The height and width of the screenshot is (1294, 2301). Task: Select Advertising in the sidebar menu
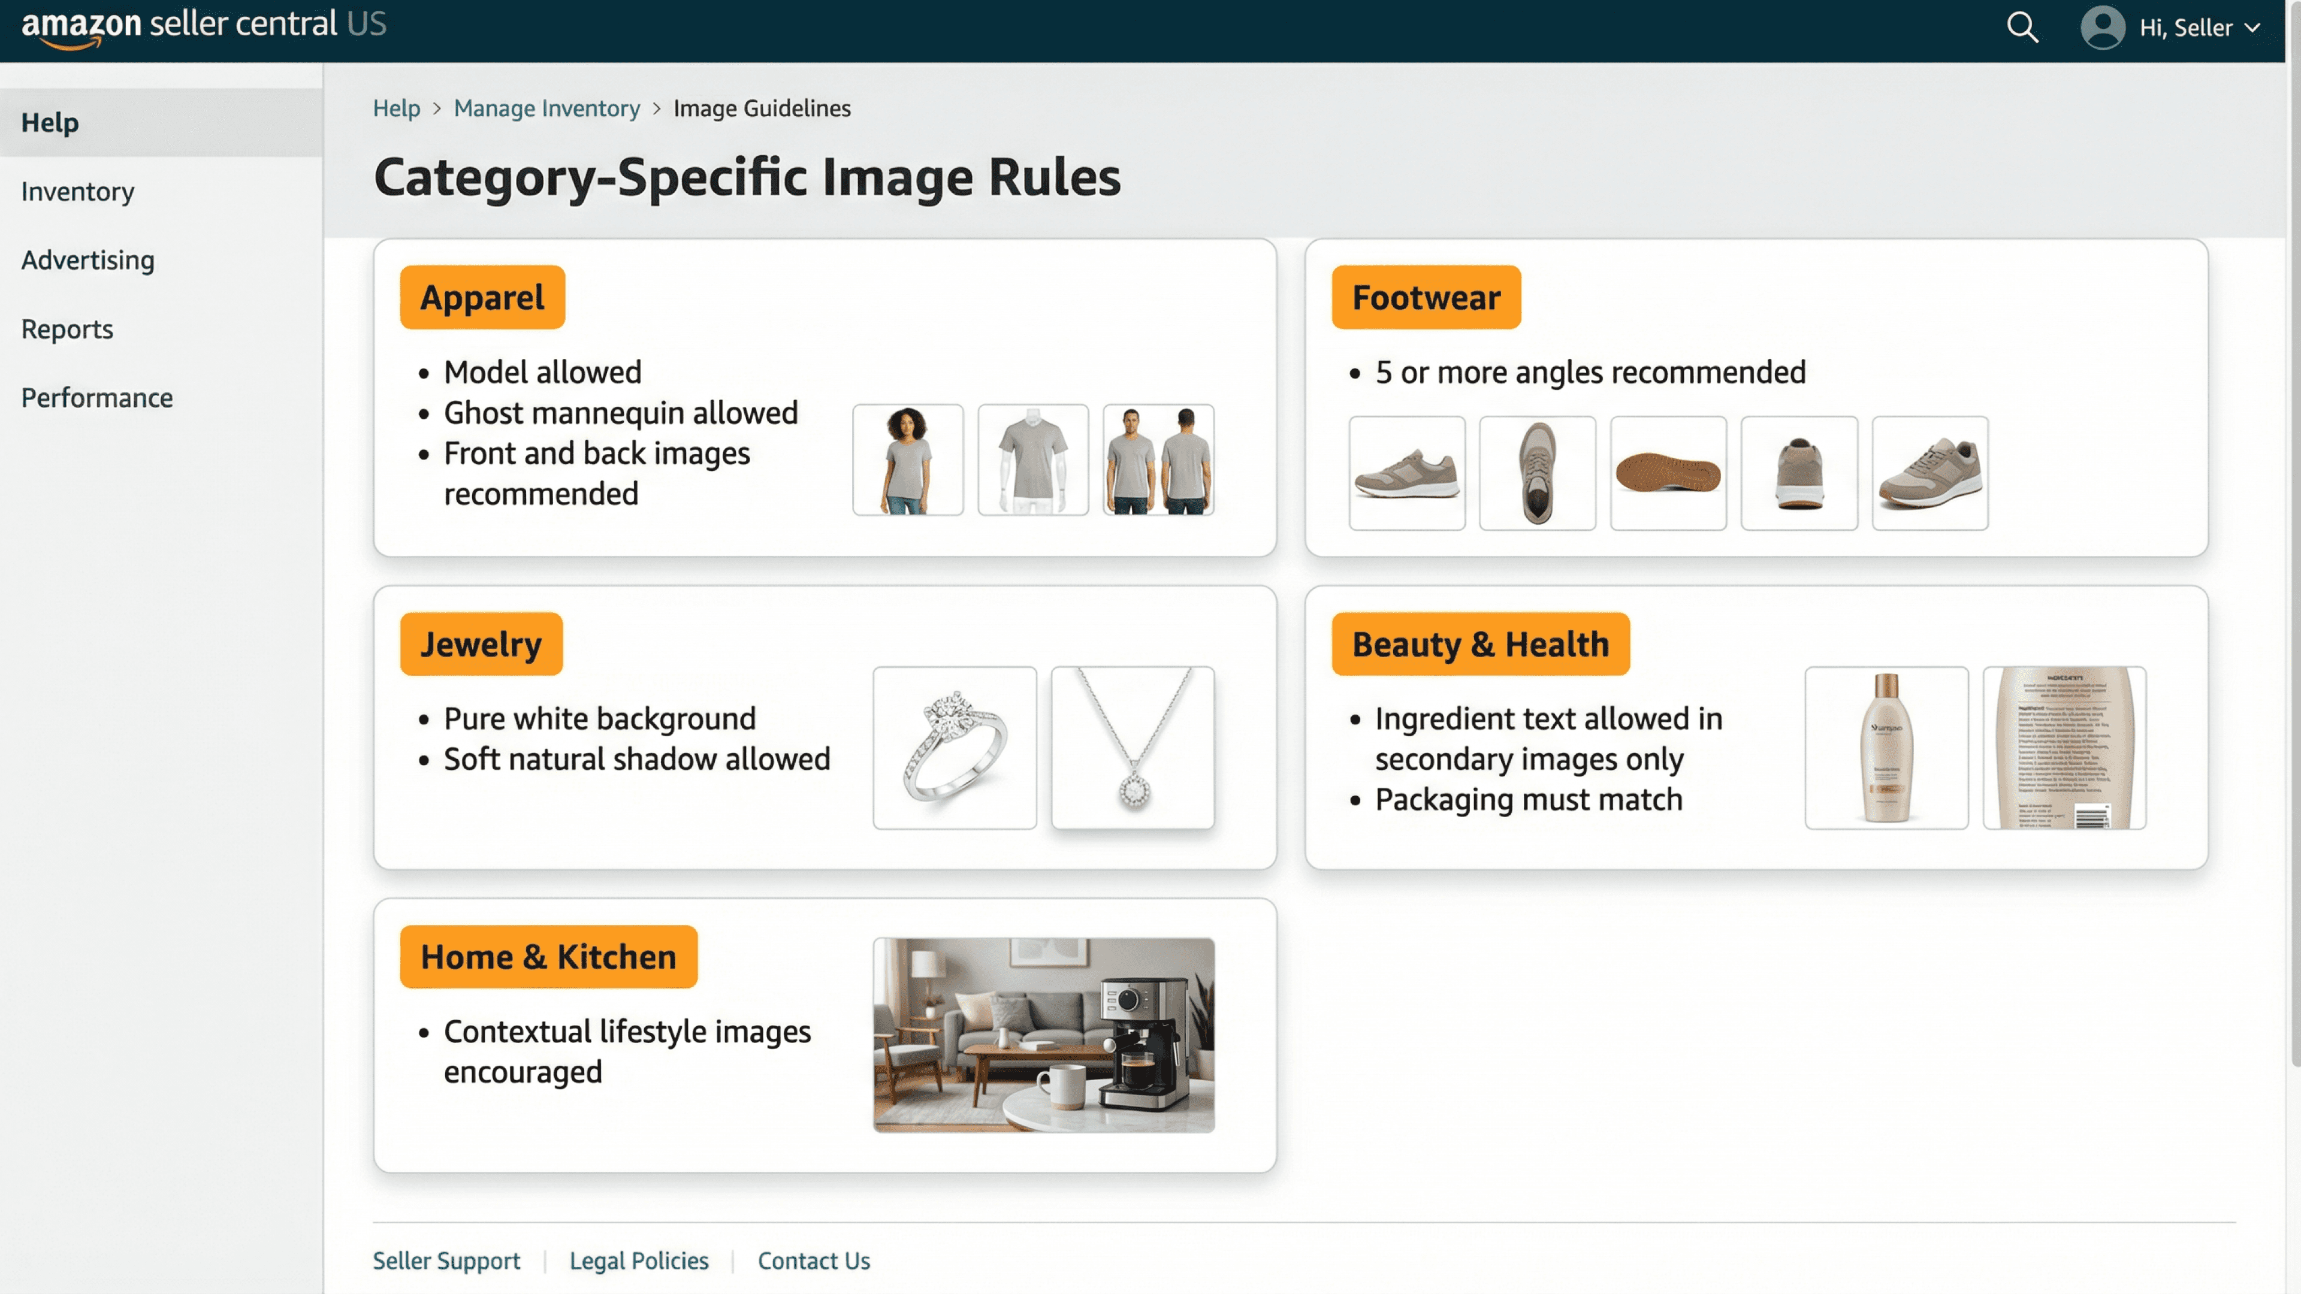coord(87,260)
